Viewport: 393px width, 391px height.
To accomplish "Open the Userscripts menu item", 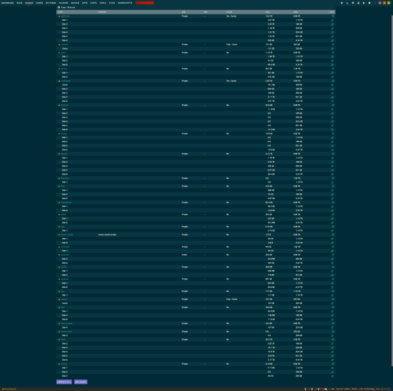I will coord(125,3).
